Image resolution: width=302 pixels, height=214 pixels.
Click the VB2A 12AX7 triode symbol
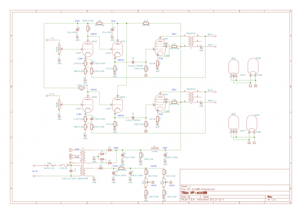[117, 105]
